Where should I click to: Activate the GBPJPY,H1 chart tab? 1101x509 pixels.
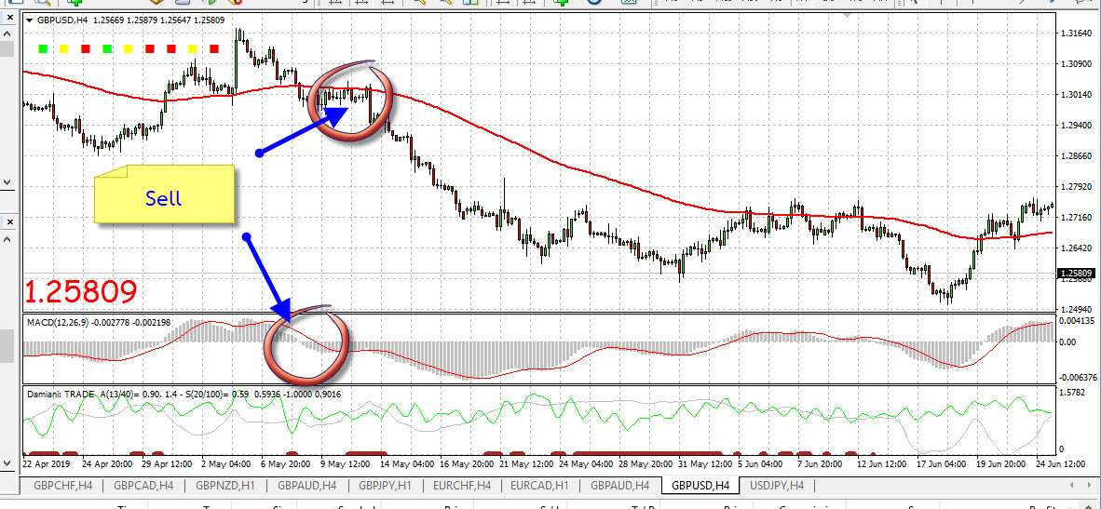383,485
